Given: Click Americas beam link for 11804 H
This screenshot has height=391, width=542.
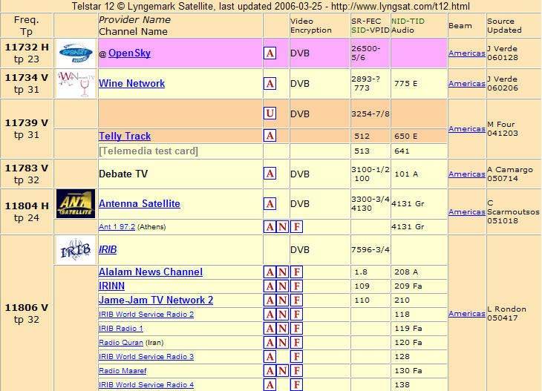Looking at the screenshot, I should click(467, 212).
